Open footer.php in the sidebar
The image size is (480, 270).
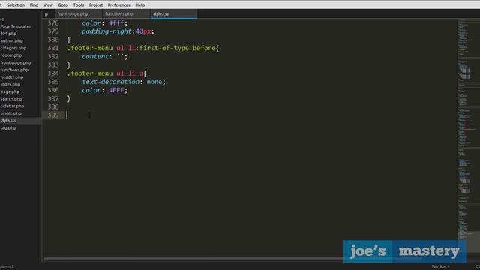11,55
